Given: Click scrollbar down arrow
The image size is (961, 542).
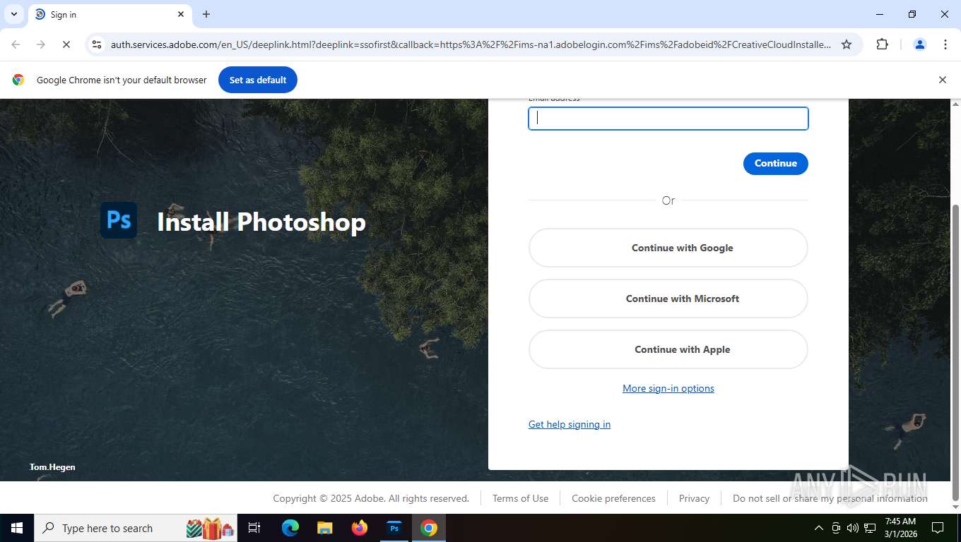Looking at the screenshot, I should point(955,507).
